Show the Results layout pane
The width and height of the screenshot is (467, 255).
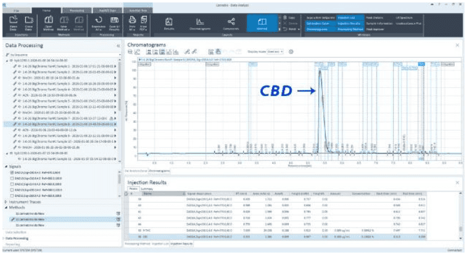(x=169, y=24)
